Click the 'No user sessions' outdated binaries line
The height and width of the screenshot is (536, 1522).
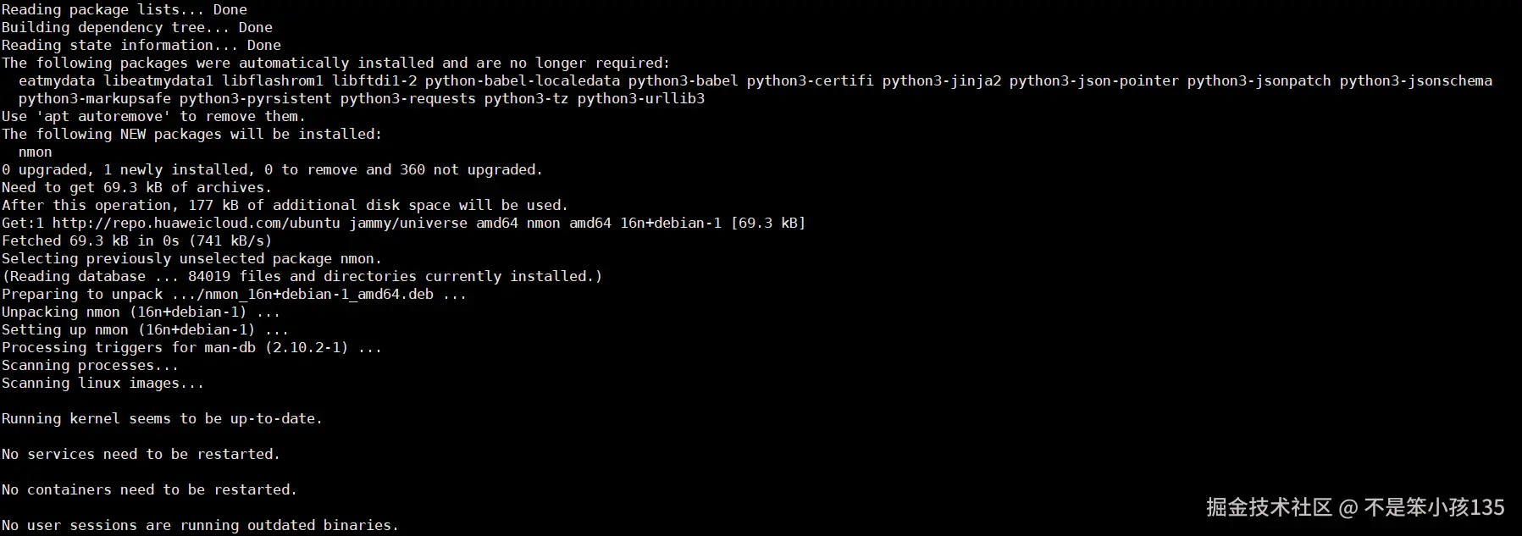point(200,525)
